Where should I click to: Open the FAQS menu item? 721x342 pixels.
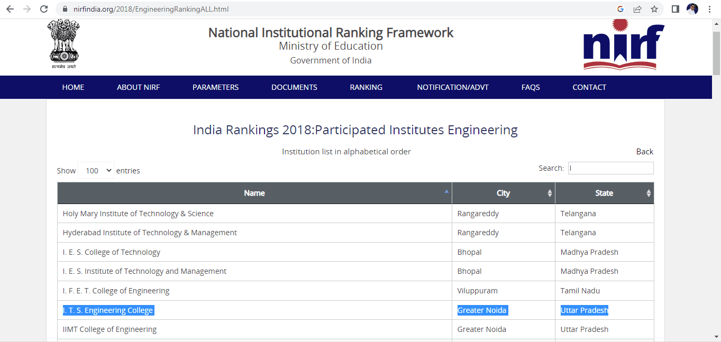tap(531, 87)
